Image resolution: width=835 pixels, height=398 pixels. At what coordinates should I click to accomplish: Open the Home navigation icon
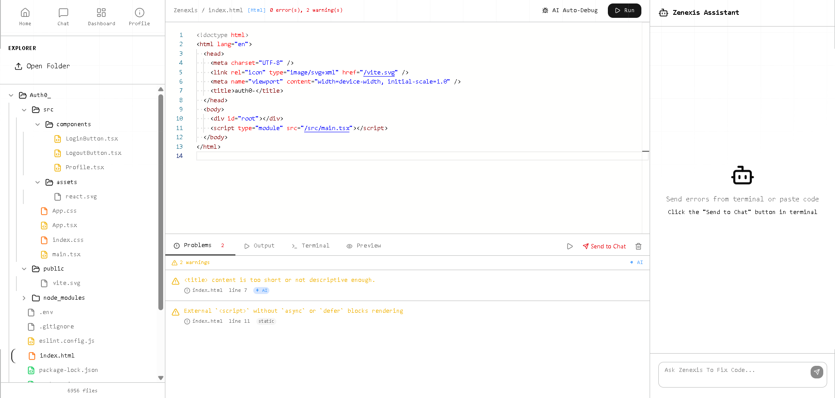(25, 13)
